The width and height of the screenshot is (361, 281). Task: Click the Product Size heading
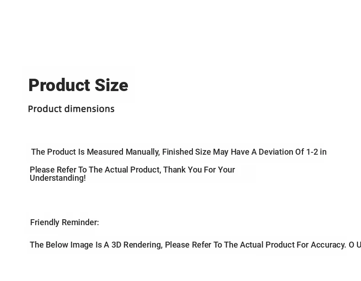coord(78,85)
